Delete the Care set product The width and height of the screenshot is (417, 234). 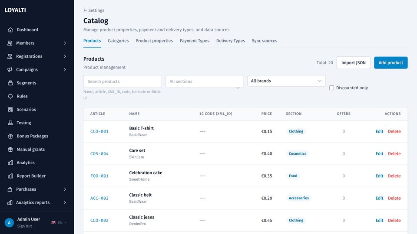coord(394,153)
